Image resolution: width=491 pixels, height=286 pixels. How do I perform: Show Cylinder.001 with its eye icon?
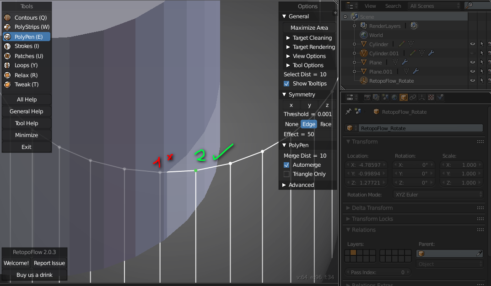(x=473, y=53)
